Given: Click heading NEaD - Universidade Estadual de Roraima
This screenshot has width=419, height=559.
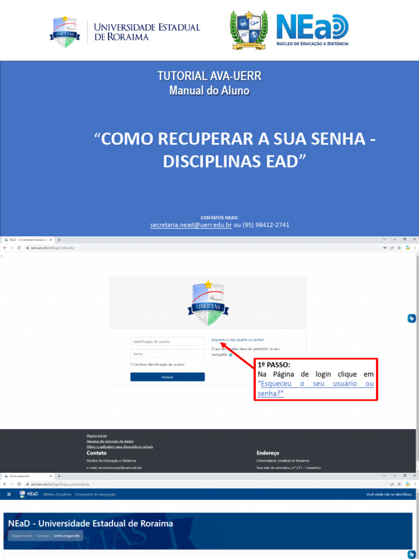Looking at the screenshot, I should tap(91, 524).
